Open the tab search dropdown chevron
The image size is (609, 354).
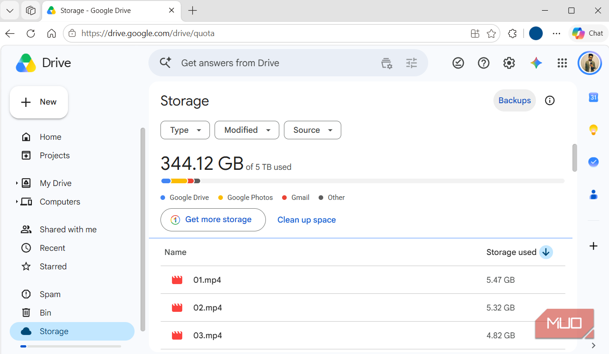pyautogui.click(x=10, y=10)
